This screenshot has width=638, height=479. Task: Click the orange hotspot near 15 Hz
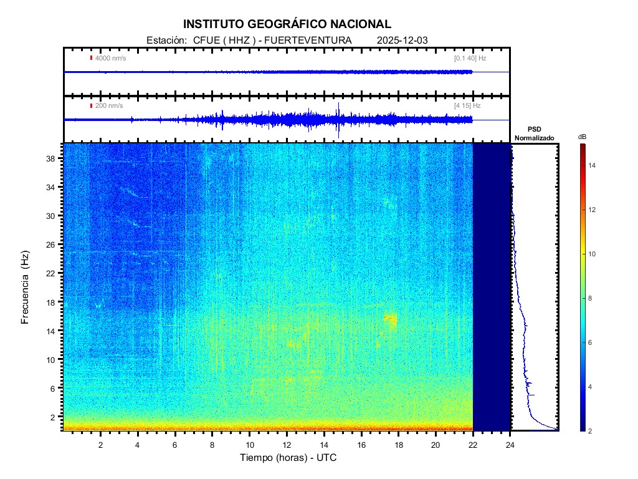[391, 319]
